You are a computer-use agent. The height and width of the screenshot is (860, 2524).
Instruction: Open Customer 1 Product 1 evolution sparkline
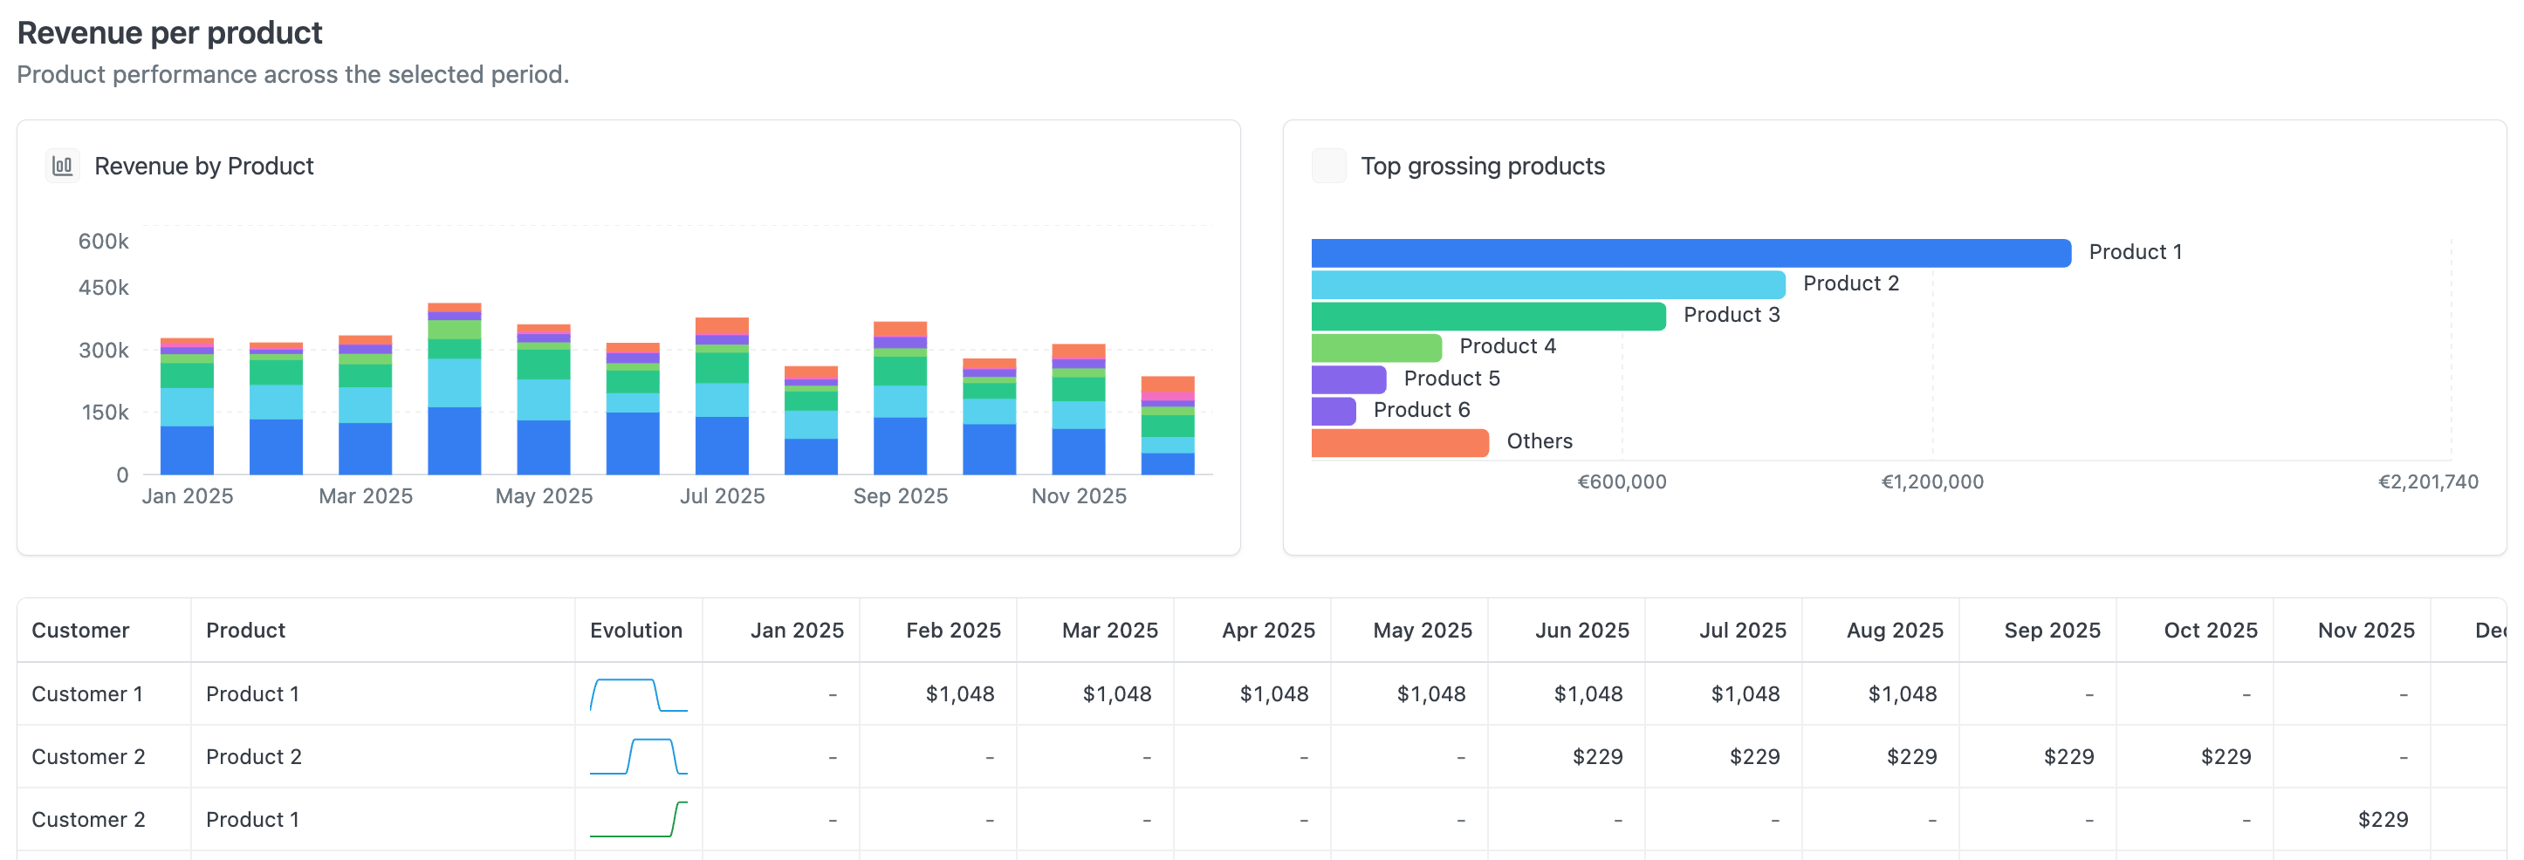[x=638, y=693]
